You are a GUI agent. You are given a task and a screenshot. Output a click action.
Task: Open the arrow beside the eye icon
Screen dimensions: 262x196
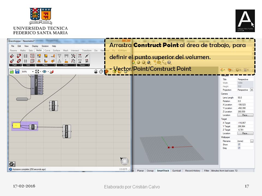pos(48,72)
